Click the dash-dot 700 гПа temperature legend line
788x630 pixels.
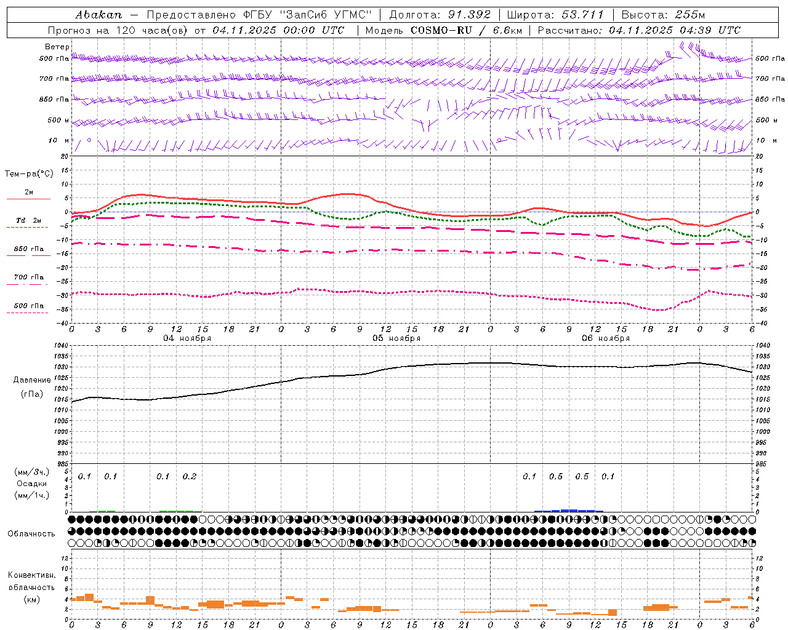(x=27, y=284)
